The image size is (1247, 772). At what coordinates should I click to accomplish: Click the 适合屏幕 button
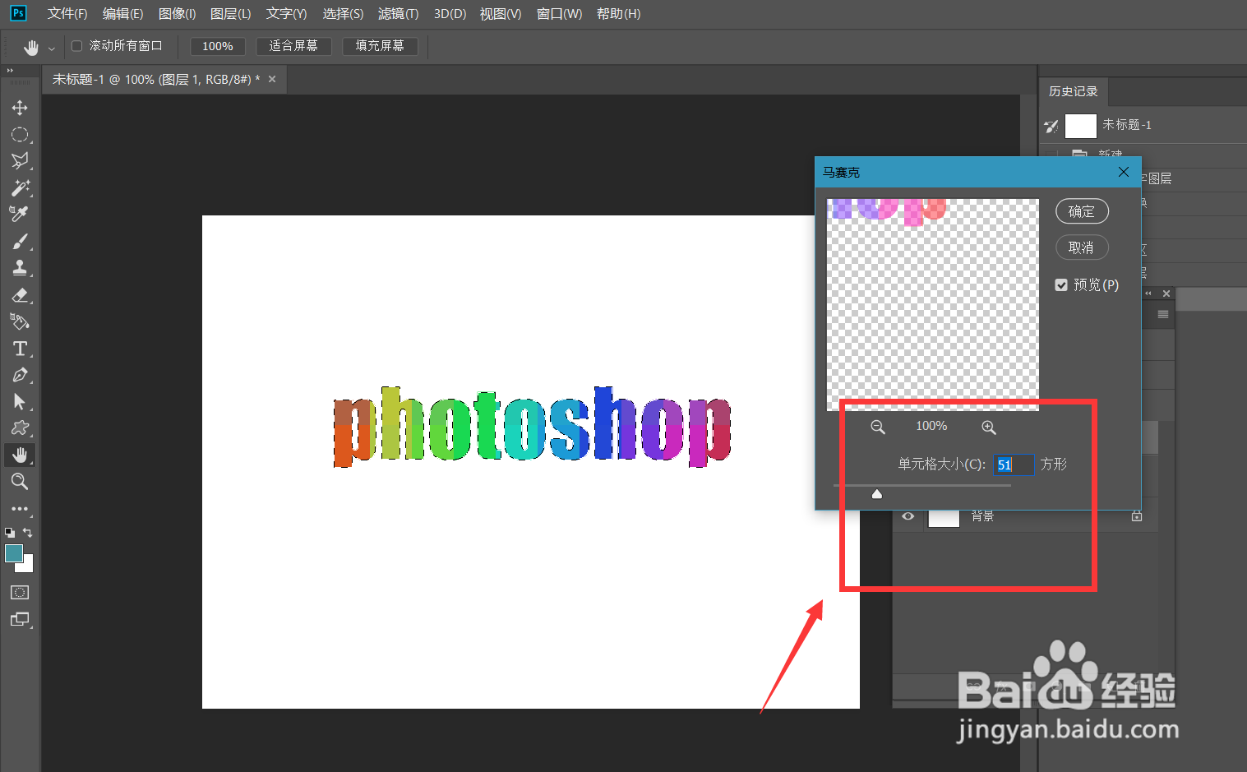pyautogui.click(x=293, y=46)
